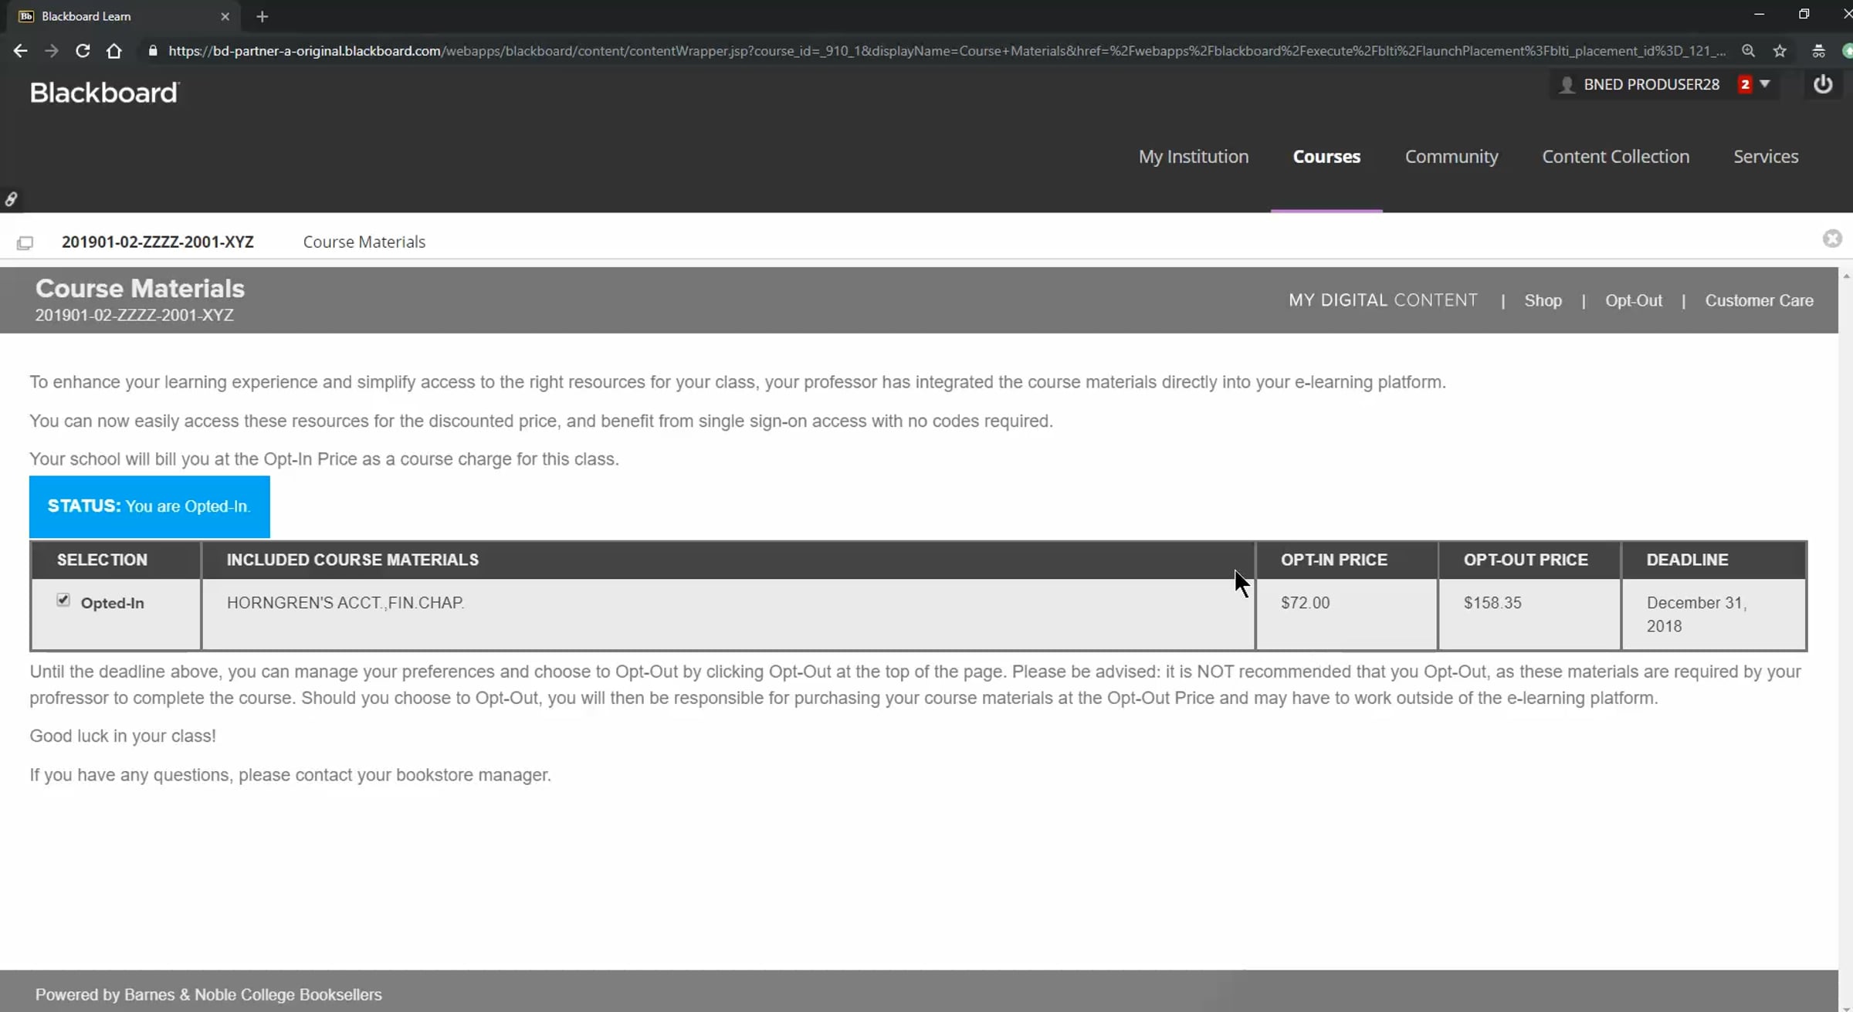Open Customer Care link
Screen dimensions: 1853x1012
pyautogui.click(x=1759, y=300)
